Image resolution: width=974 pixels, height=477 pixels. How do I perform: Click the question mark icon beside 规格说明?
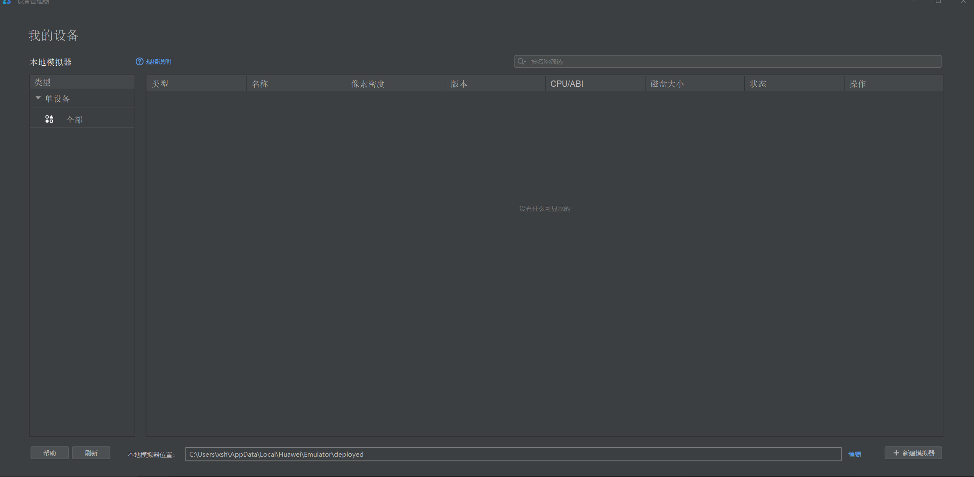139,62
